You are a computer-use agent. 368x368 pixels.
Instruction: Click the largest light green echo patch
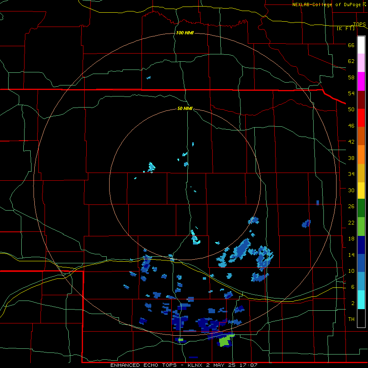coord(225,341)
